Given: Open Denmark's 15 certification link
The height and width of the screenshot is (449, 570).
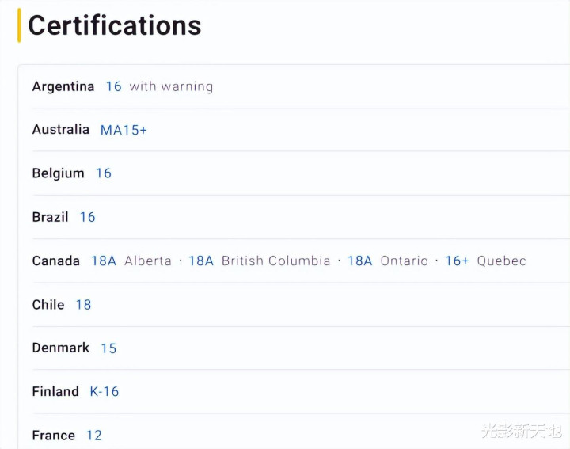Looking at the screenshot, I should [x=108, y=348].
